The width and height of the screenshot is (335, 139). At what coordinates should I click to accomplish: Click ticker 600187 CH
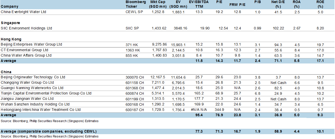point(134,110)
